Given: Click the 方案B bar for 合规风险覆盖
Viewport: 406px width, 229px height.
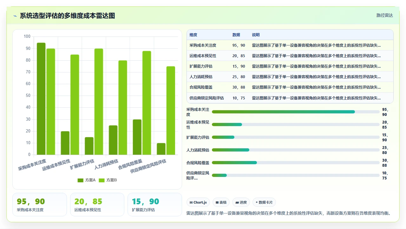Looking at the screenshot, I should tap(147, 103).
